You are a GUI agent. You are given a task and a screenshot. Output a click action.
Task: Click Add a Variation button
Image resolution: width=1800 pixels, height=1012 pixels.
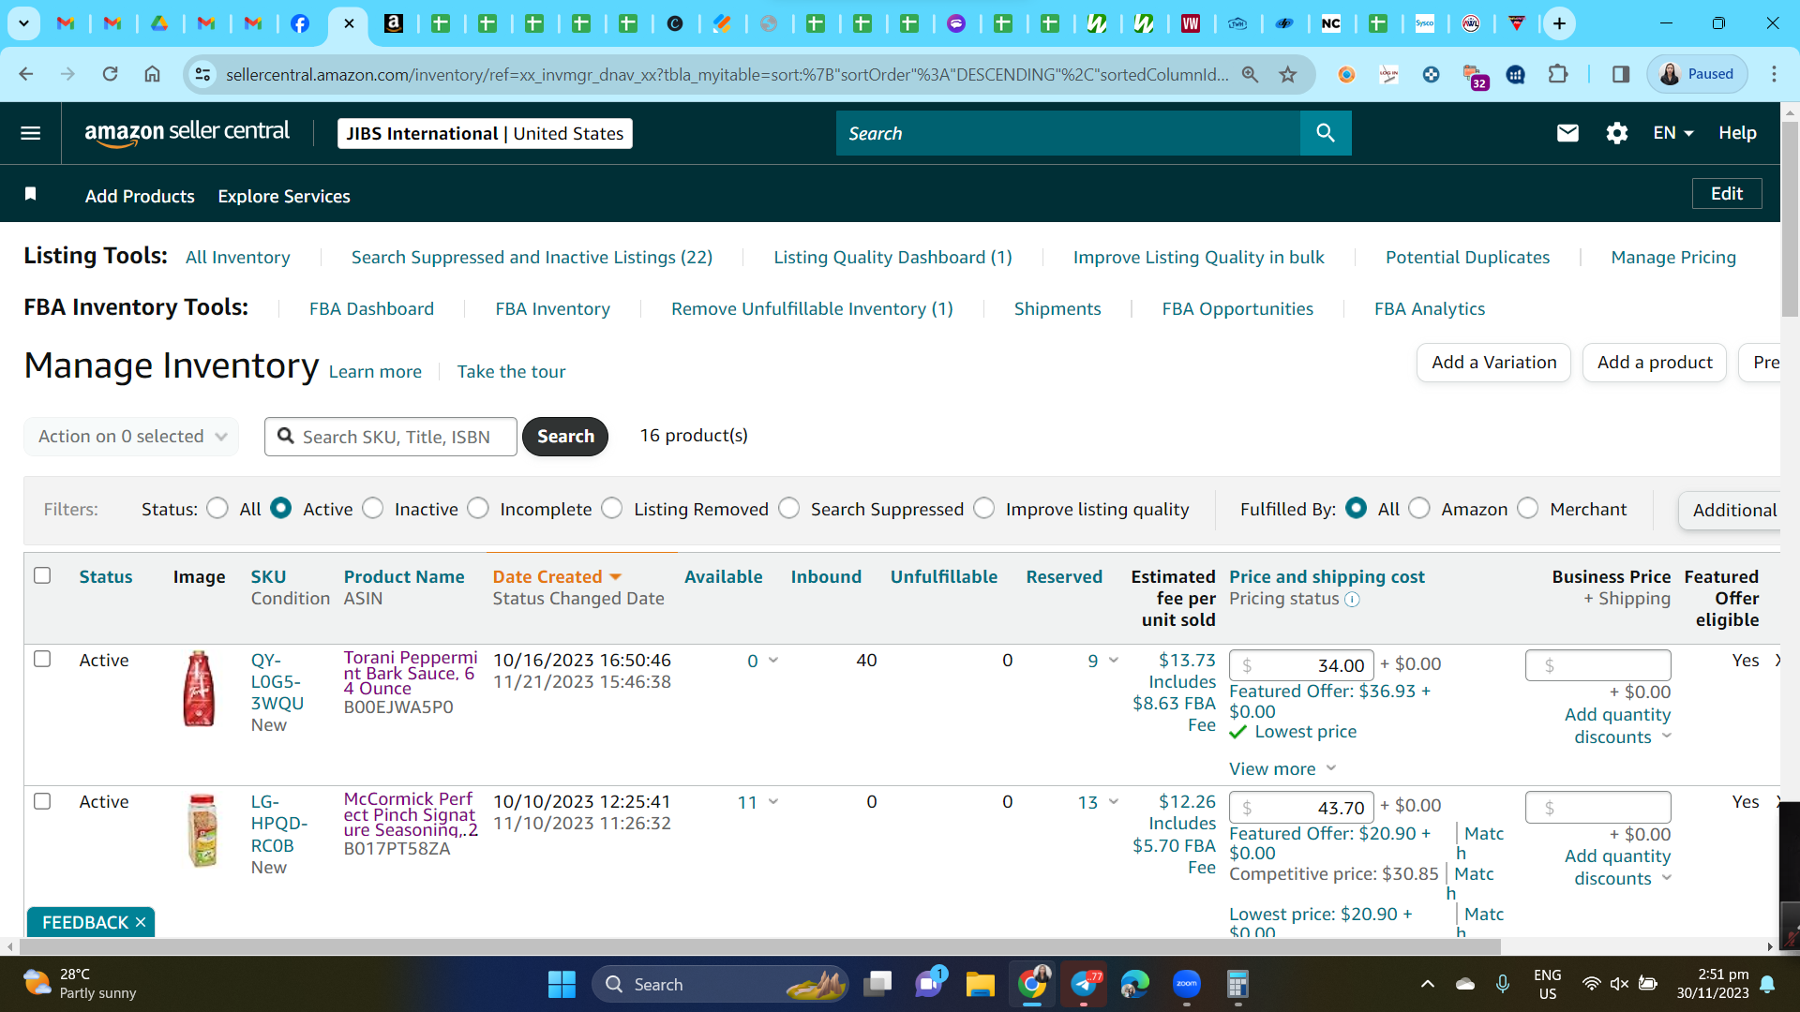click(1493, 363)
